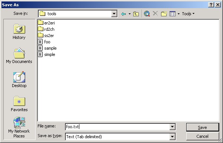Select the rd2ch folder
Viewport: 223px width, 143px height.
pyautogui.click(x=46, y=29)
